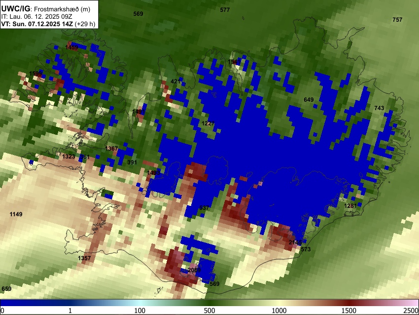Click the 569 value right of 2069
This screenshot has height=315, width=419.
pos(214,284)
